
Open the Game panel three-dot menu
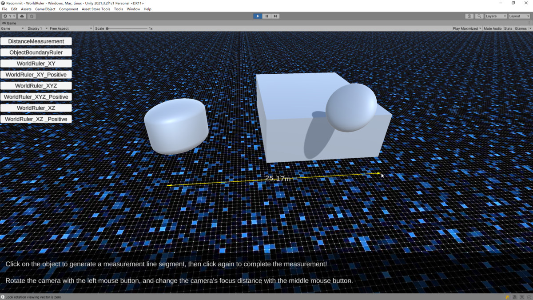(x=529, y=23)
